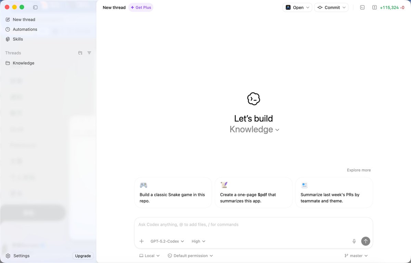Open the High reasoning effort dropdown
The image size is (411, 263).
click(x=198, y=241)
